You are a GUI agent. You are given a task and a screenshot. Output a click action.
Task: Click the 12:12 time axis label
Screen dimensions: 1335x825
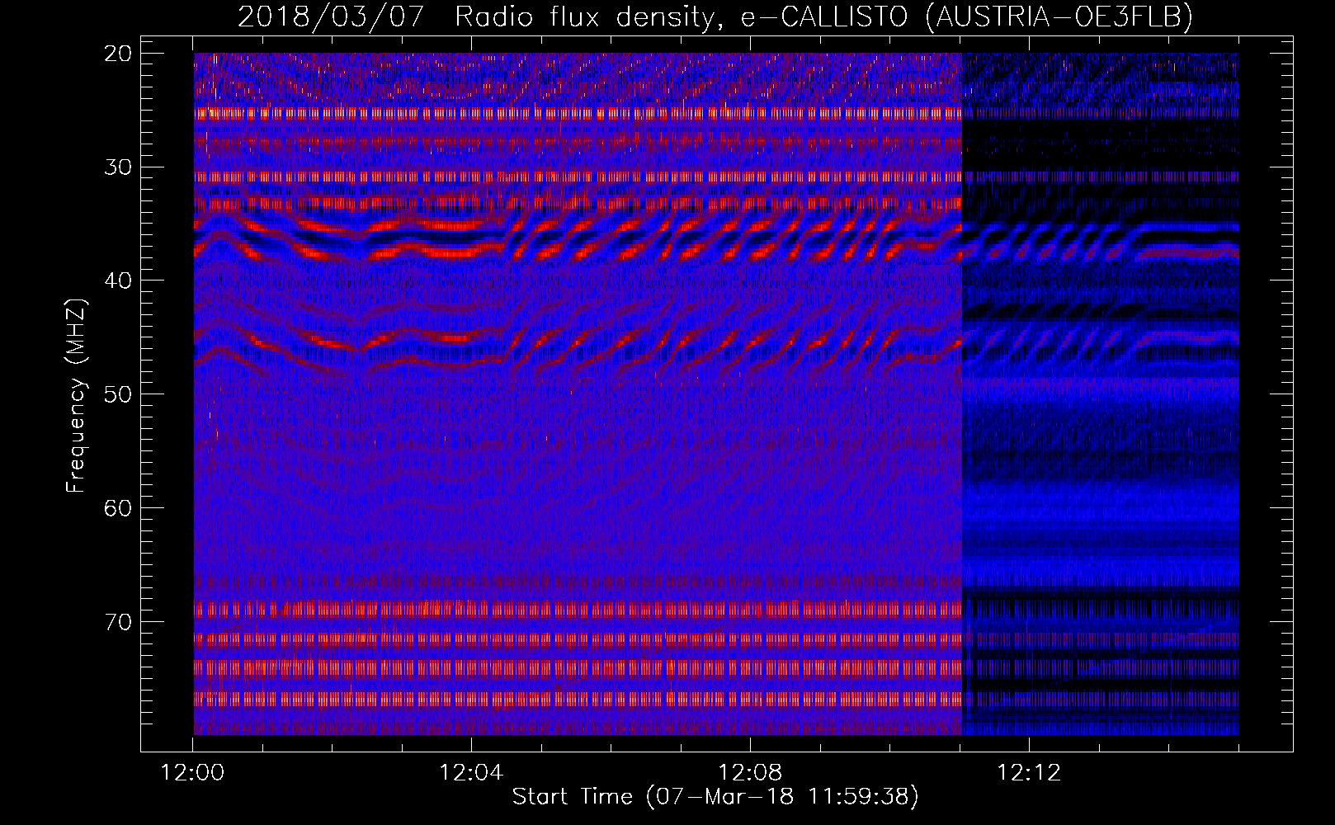(1029, 773)
